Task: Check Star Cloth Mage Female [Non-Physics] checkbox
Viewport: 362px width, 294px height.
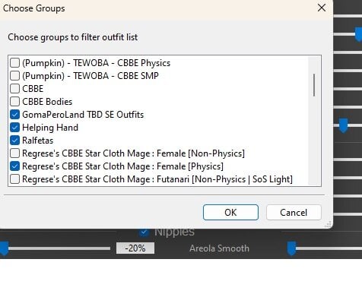Action: [x=14, y=153]
